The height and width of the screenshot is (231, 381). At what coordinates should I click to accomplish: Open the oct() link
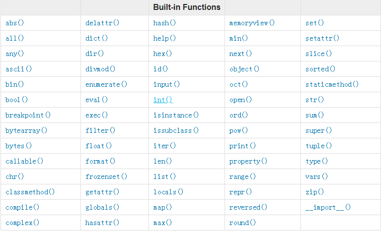coord(238,84)
